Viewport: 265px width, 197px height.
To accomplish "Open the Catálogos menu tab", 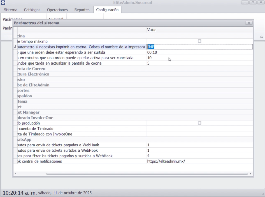I will coord(32,10).
